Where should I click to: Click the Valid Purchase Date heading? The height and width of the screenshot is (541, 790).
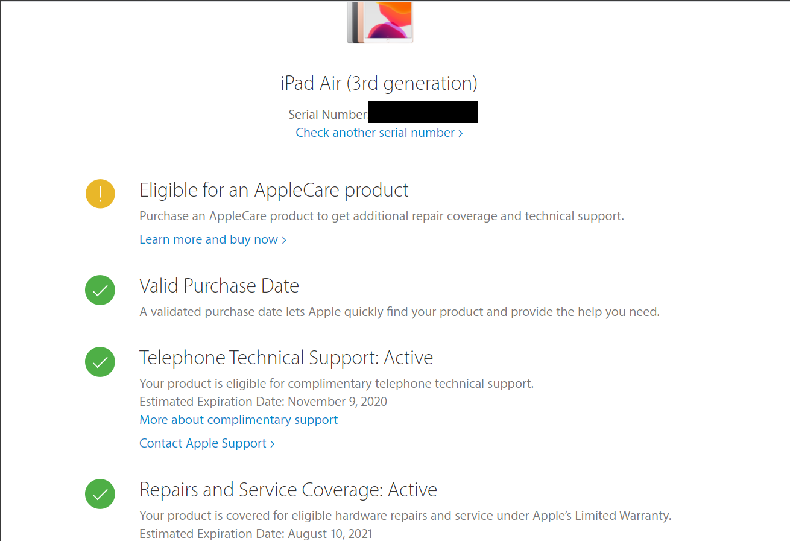click(x=219, y=285)
